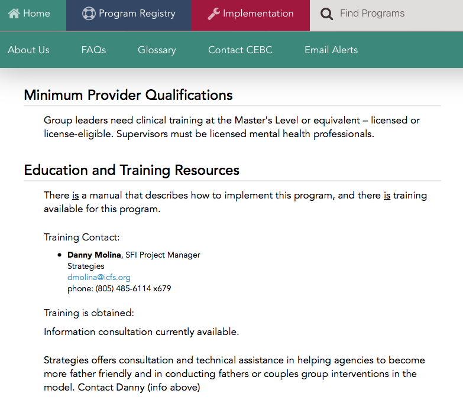Select the Find Programs text

coord(373,14)
